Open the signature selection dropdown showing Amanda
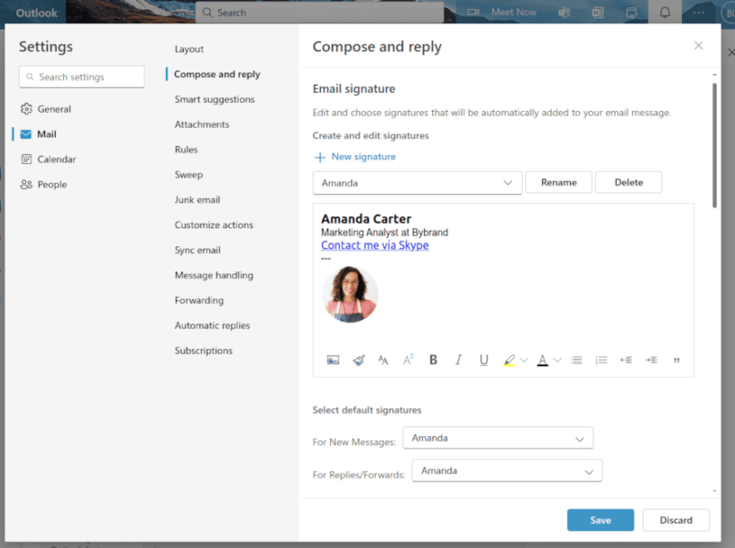Screen dimensions: 735x548 tap(417, 182)
